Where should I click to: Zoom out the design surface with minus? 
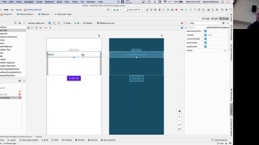pyautogui.click(x=180, y=121)
